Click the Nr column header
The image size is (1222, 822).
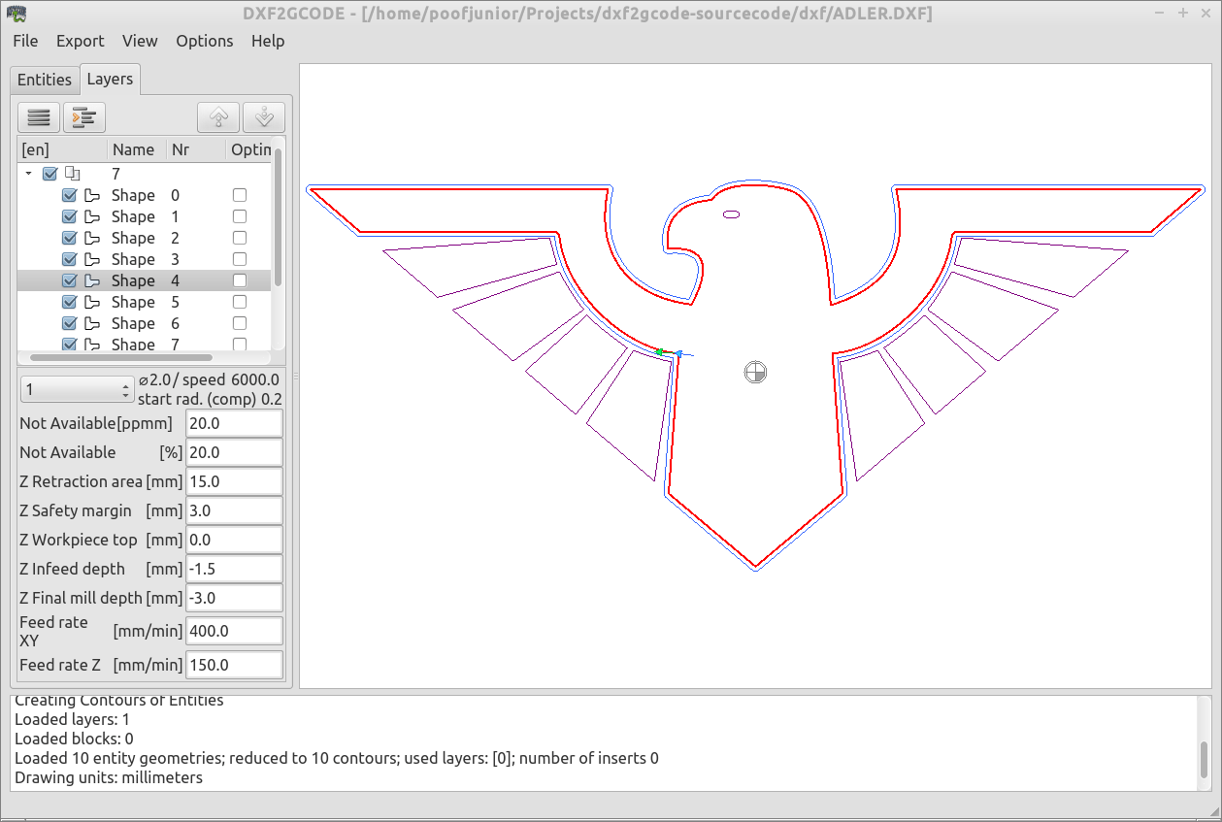tap(181, 149)
